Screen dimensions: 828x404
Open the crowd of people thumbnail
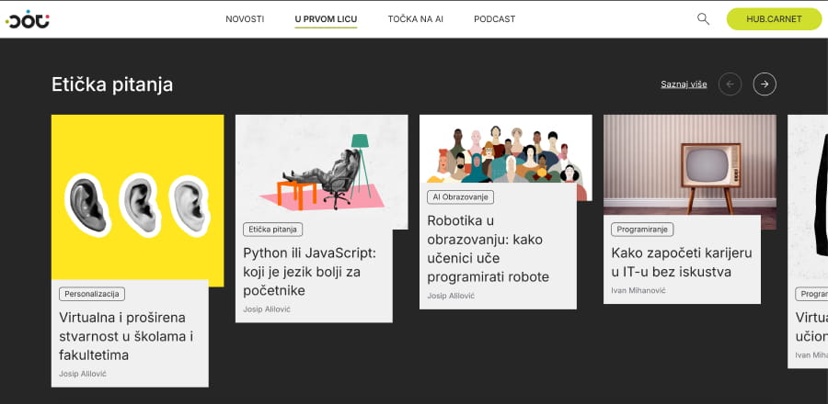(x=505, y=149)
